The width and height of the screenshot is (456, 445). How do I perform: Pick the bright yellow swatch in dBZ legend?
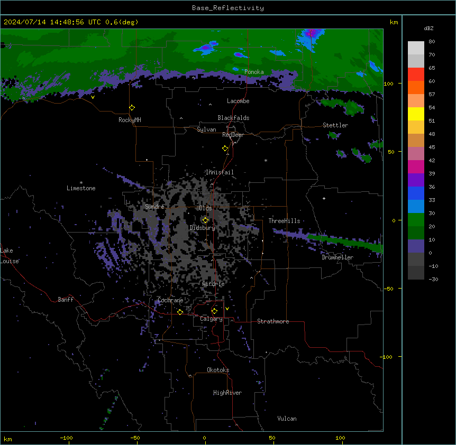click(416, 114)
